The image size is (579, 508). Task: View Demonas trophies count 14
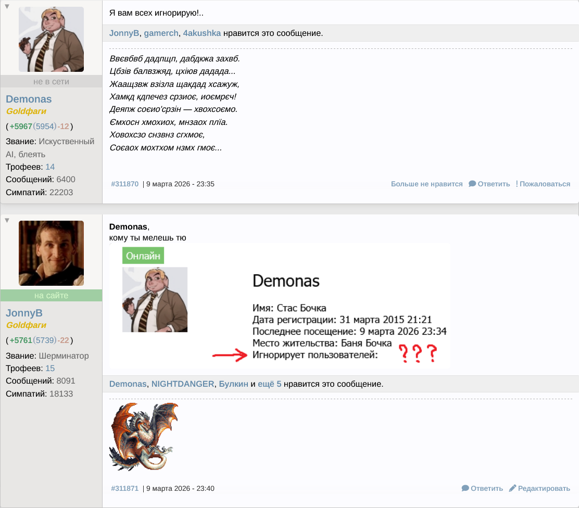tap(50, 167)
